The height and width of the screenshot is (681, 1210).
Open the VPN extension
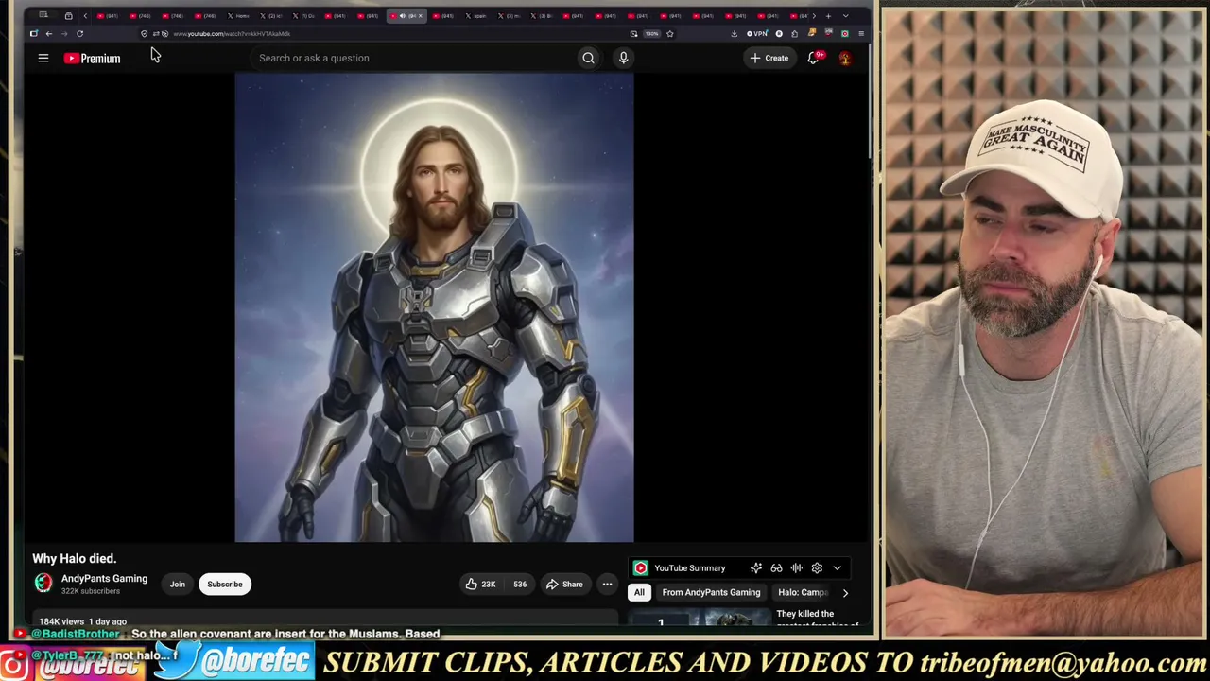758,34
